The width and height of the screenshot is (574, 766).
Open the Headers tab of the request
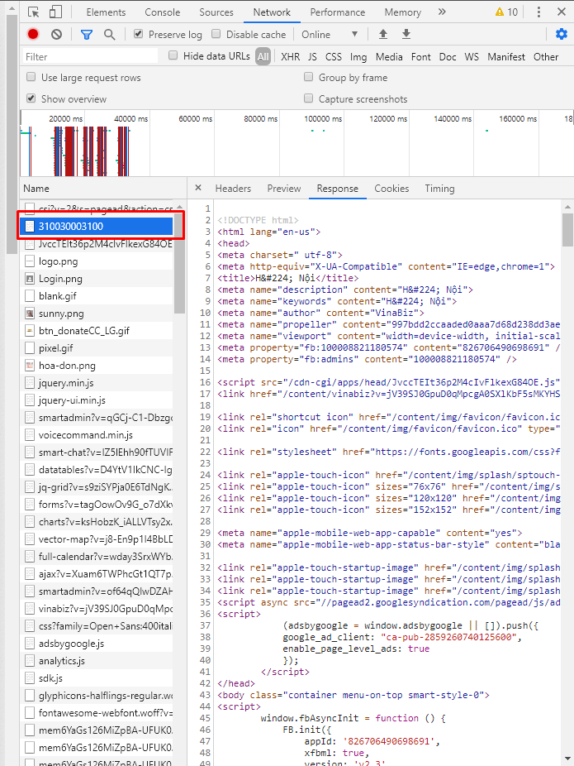[233, 189]
